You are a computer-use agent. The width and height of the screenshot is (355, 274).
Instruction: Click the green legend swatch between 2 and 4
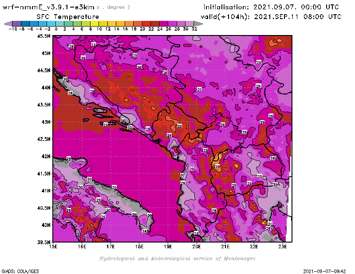[69, 23]
